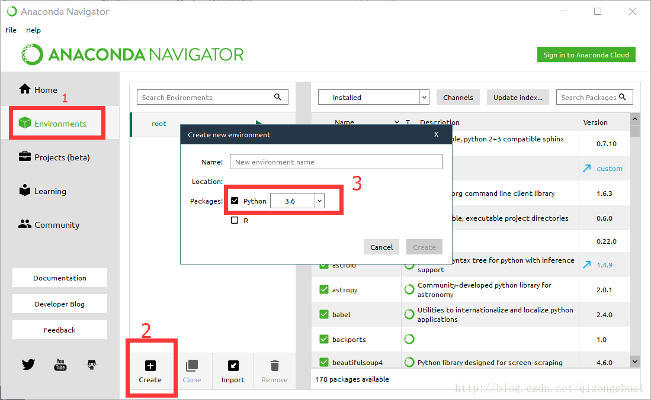
Task: Select the root environment
Action: [x=159, y=124]
